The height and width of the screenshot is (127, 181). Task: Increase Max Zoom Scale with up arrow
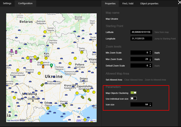point(150,58)
